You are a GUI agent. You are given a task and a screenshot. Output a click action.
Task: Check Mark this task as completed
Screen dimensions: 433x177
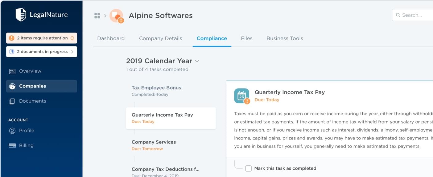click(249, 168)
